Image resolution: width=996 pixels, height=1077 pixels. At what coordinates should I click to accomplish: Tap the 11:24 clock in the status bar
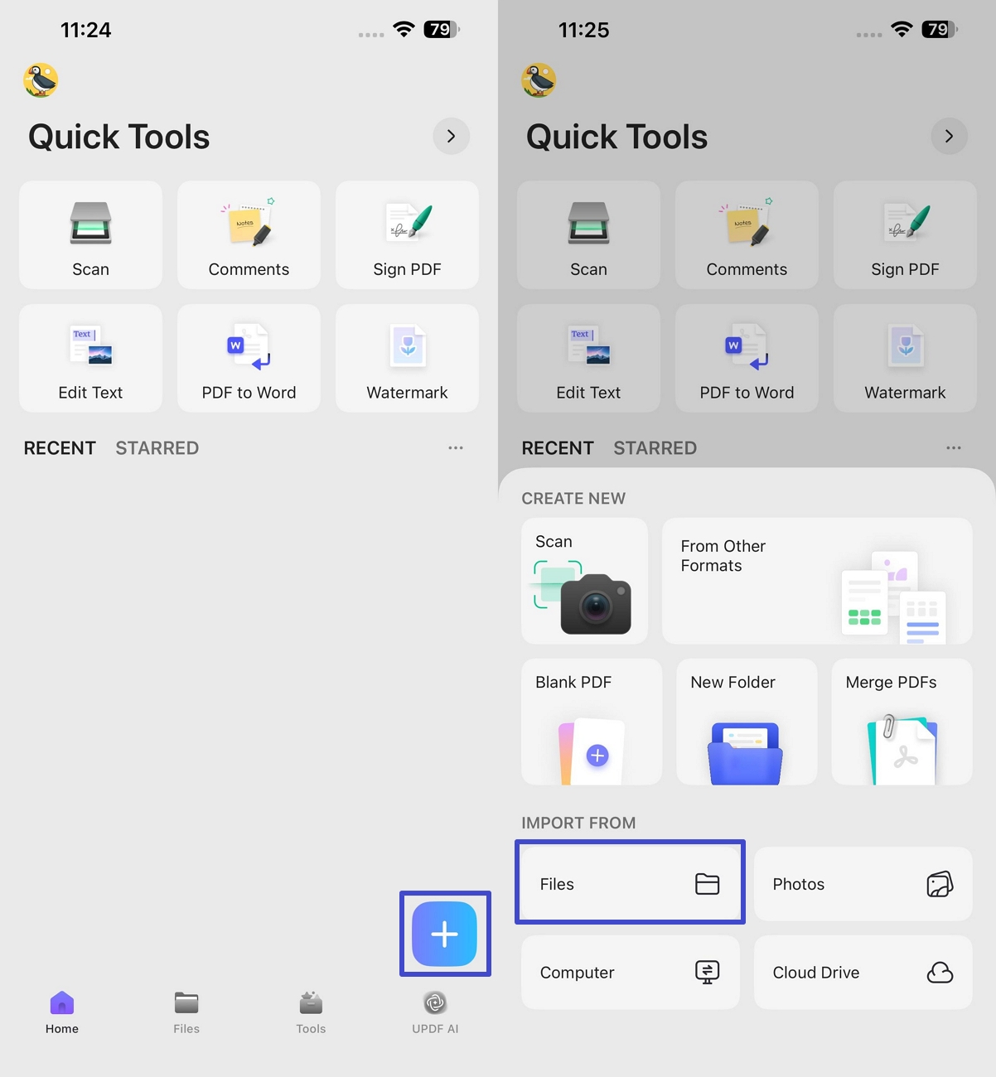click(x=85, y=30)
